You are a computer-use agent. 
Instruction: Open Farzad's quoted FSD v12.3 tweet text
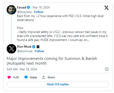pyautogui.click(x=62, y=28)
